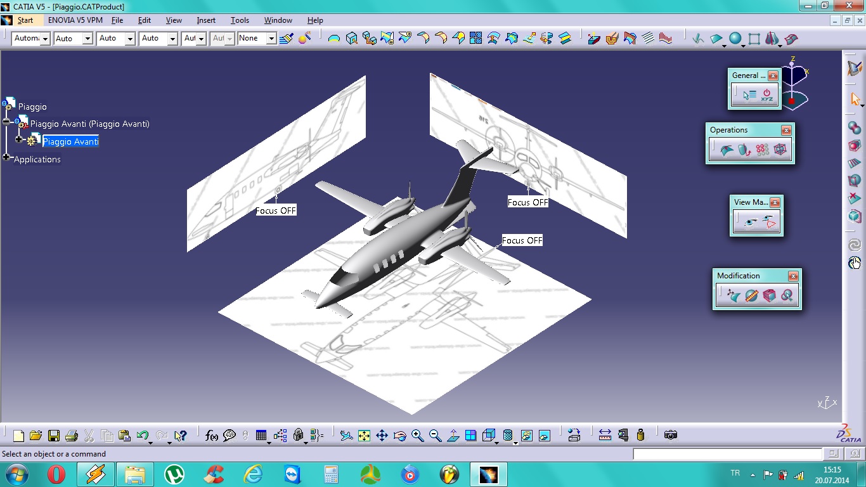
Task: Open Internet Explorer from the taskbar
Action: [253, 474]
